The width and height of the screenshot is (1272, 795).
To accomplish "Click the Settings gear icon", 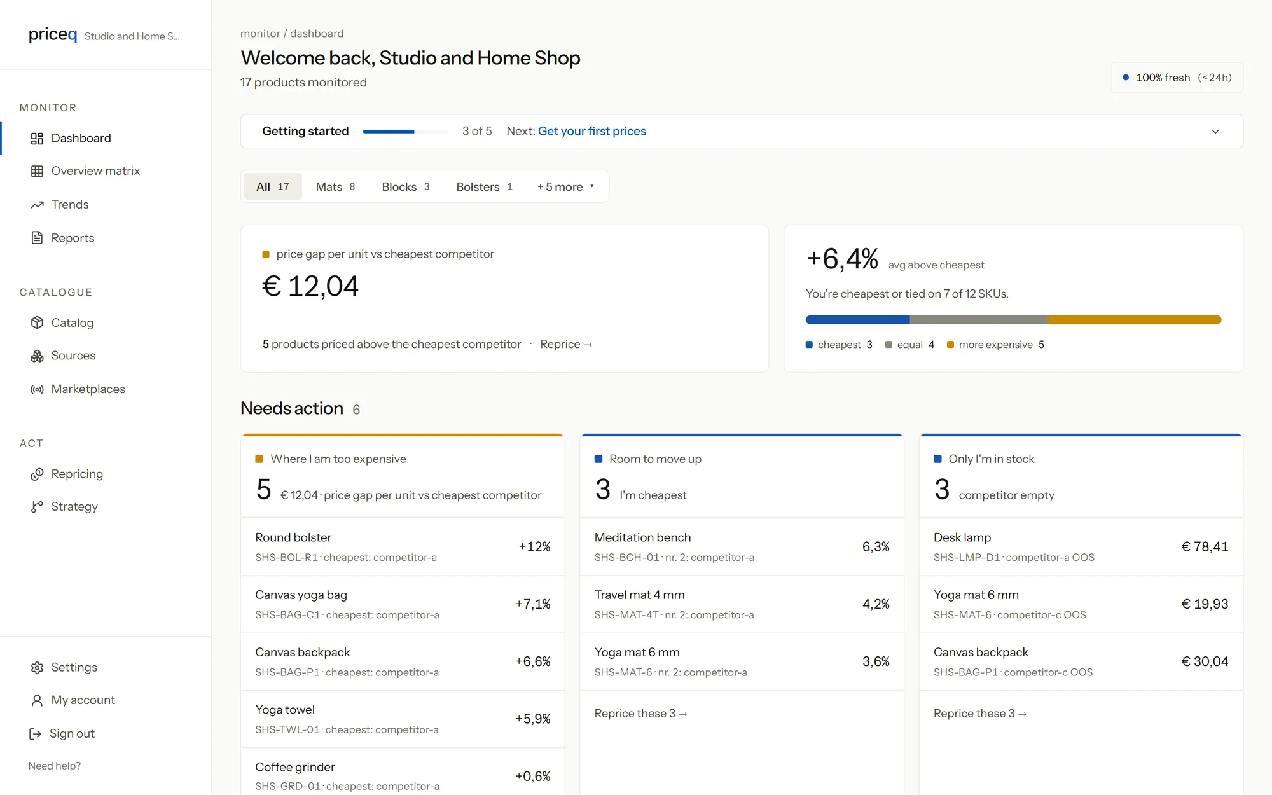I will click(37, 667).
